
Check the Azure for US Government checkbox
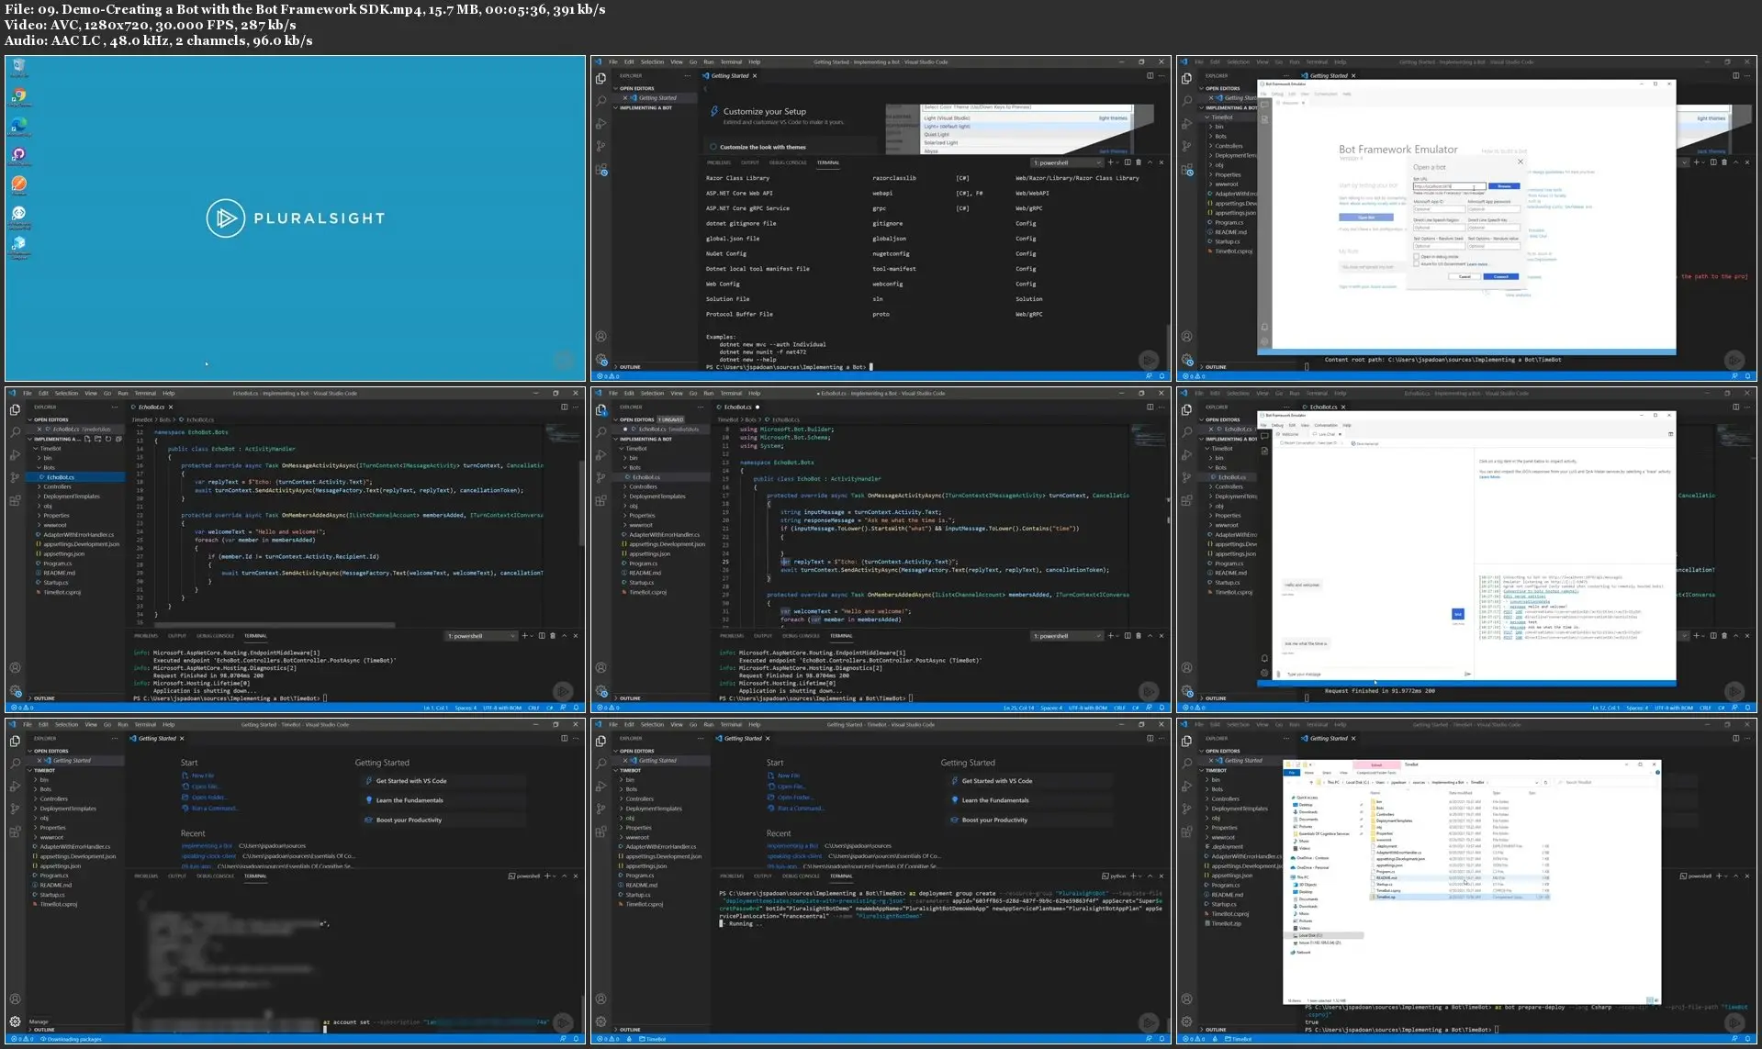[x=1416, y=264]
